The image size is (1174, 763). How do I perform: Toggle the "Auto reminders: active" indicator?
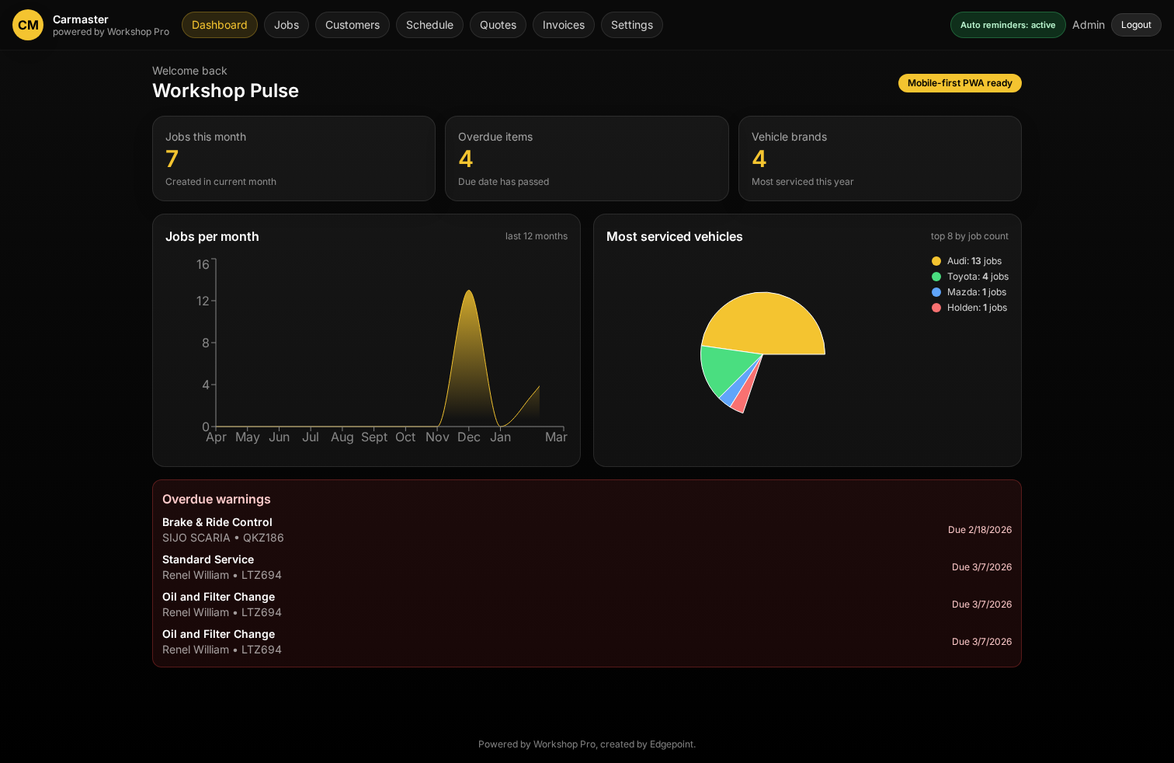tap(1008, 24)
